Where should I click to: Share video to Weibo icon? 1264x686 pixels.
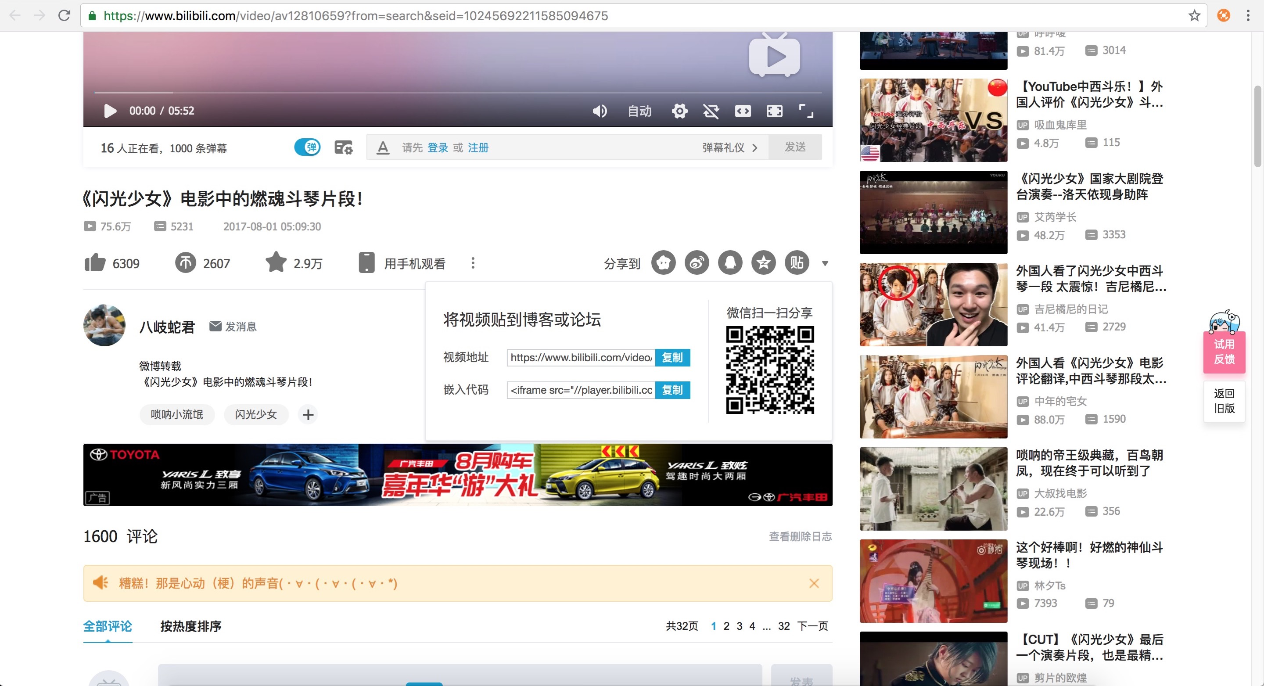click(697, 263)
